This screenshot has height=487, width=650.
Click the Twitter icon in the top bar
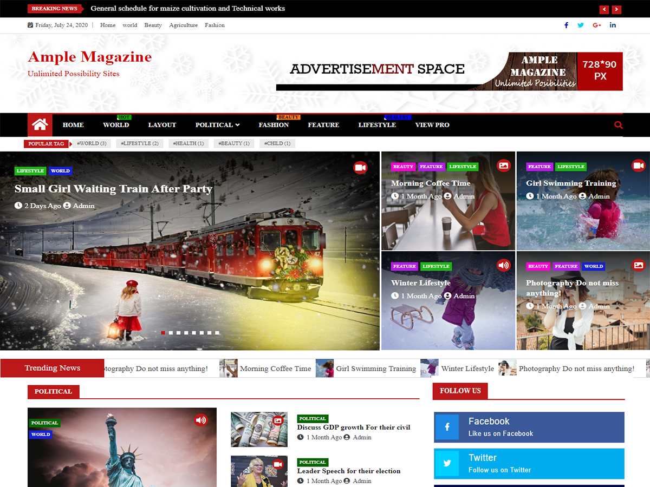click(581, 25)
